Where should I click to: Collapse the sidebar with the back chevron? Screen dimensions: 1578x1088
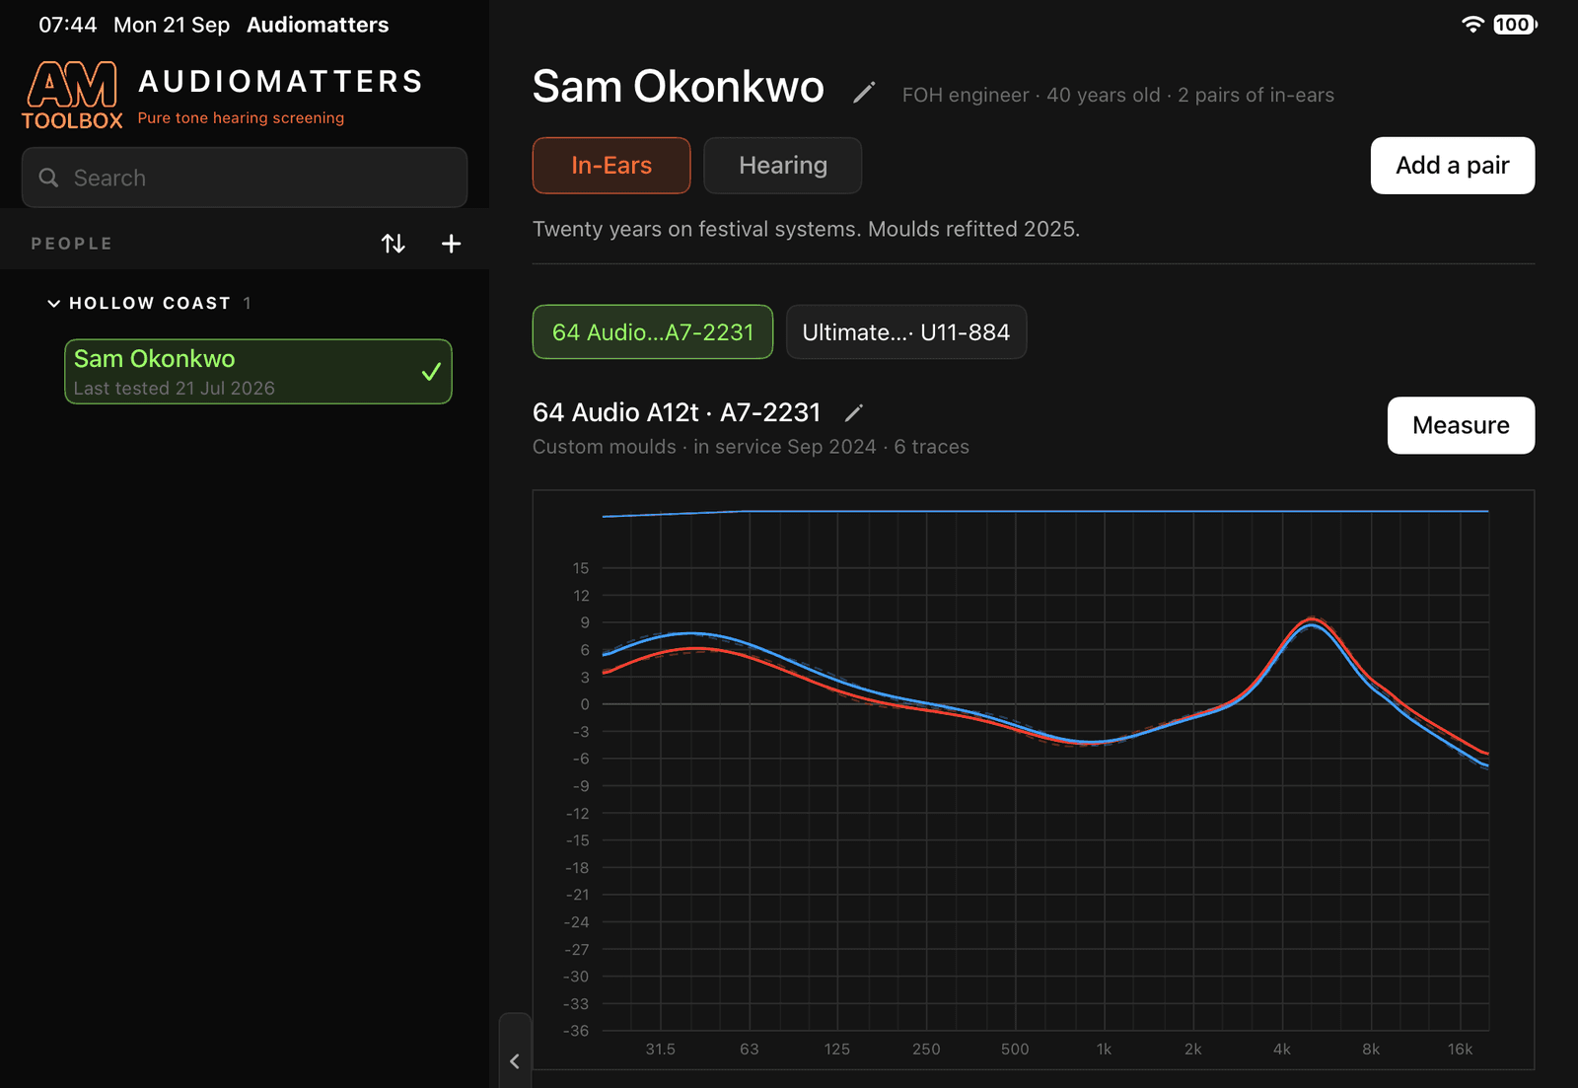(515, 1061)
